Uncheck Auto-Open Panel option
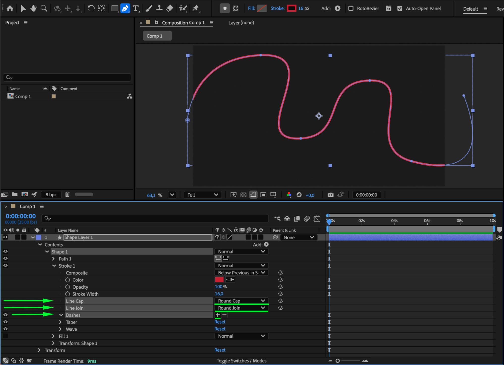 click(400, 9)
